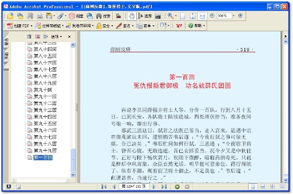The height and width of the screenshot is (195, 293).
Task: Click the paperclip attach icon
Action: coord(61,16)
